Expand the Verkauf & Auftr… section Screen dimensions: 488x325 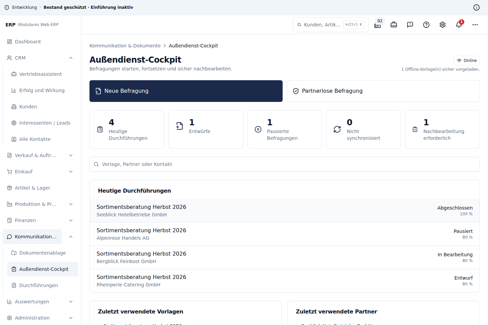[x=71, y=155]
